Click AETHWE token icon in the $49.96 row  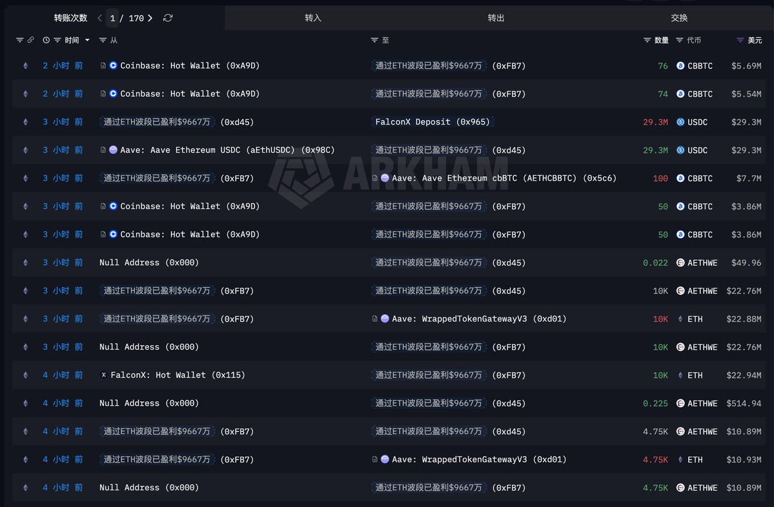680,263
